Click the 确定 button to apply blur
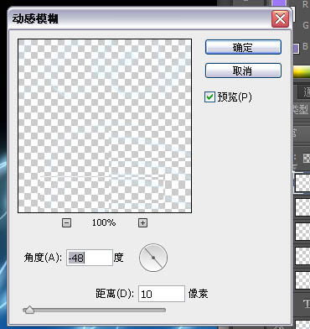Image resolution: width=310 pixels, height=329 pixels. click(x=243, y=47)
